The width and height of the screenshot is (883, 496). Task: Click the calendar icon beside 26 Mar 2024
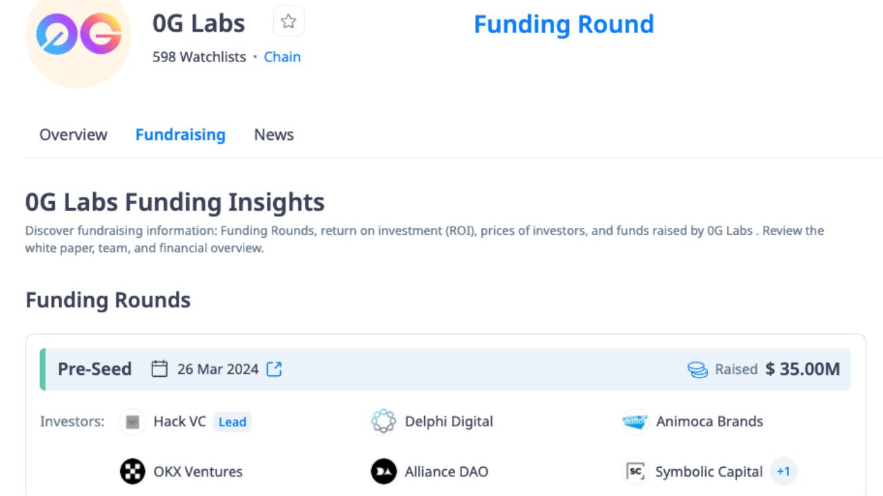[x=159, y=369]
